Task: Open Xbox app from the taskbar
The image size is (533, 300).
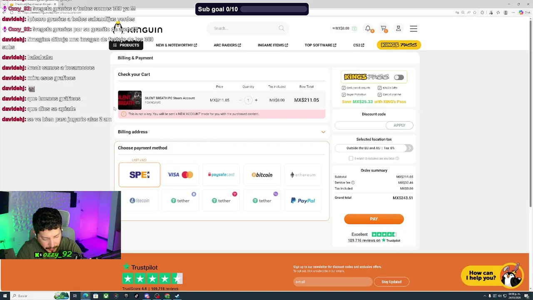Action: pyautogui.click(x=106, y=296)
